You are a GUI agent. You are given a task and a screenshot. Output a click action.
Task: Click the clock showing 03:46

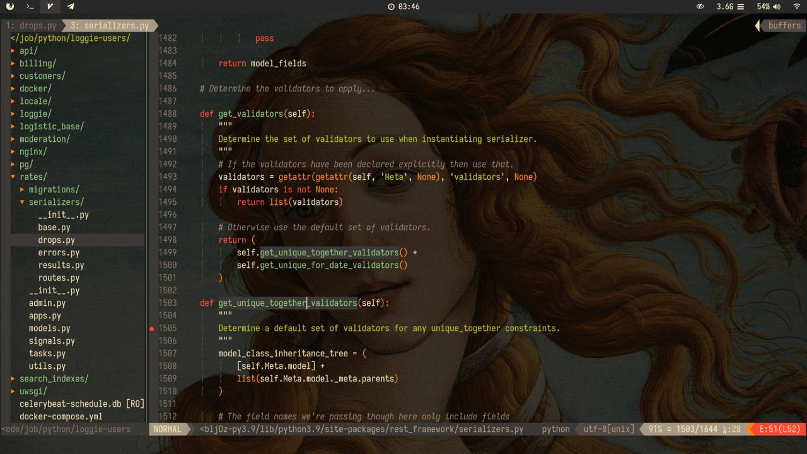click(x=403, y=6)
